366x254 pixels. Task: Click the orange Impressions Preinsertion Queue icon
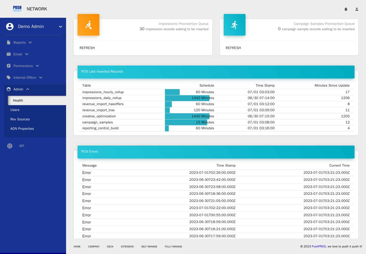pyautogui.click(x=88, y=25)
